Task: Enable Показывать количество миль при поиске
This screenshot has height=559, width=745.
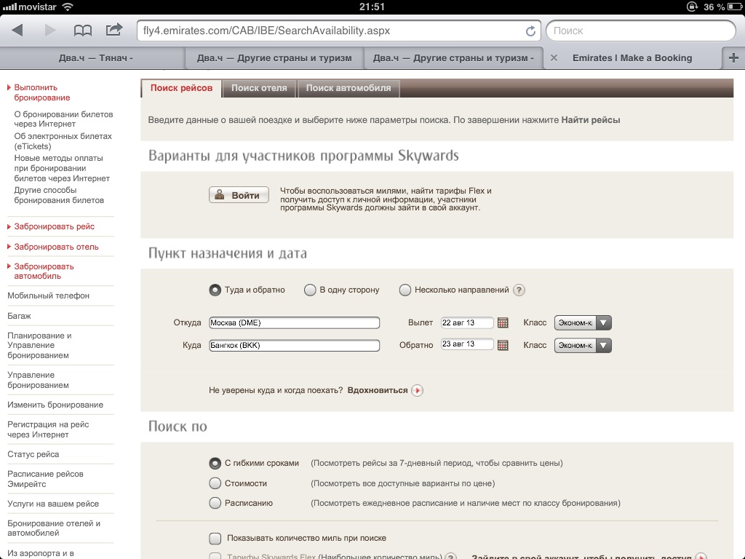Action: coord(215,538)
